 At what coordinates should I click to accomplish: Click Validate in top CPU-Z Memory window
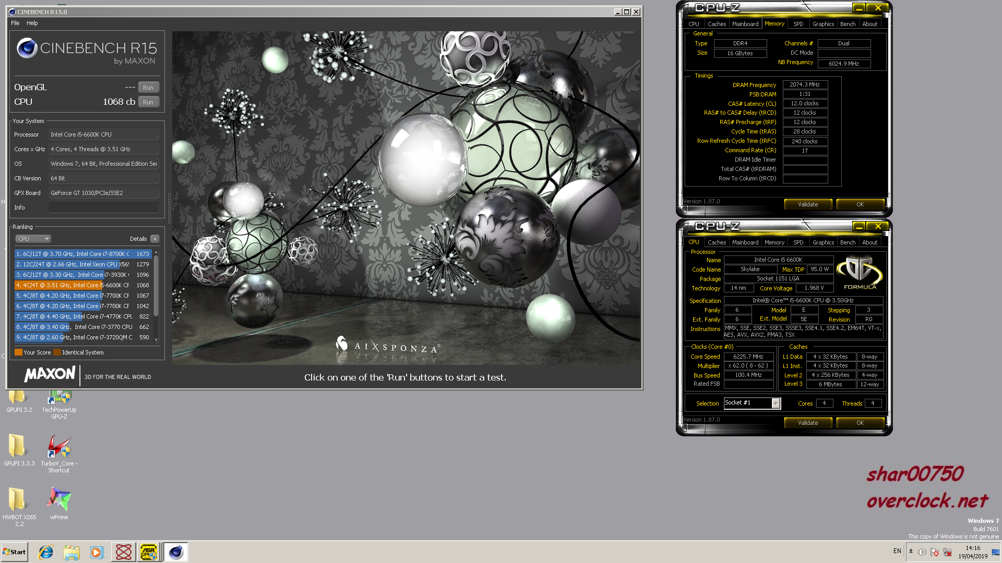tap(808, 204)
